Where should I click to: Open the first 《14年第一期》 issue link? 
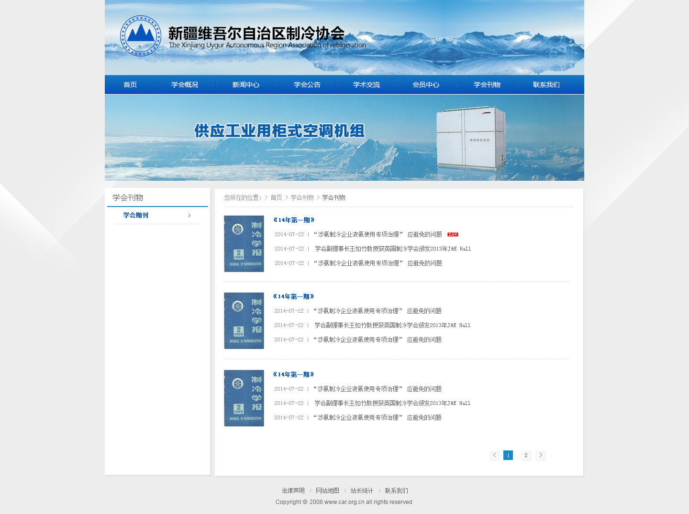[294, 220]
